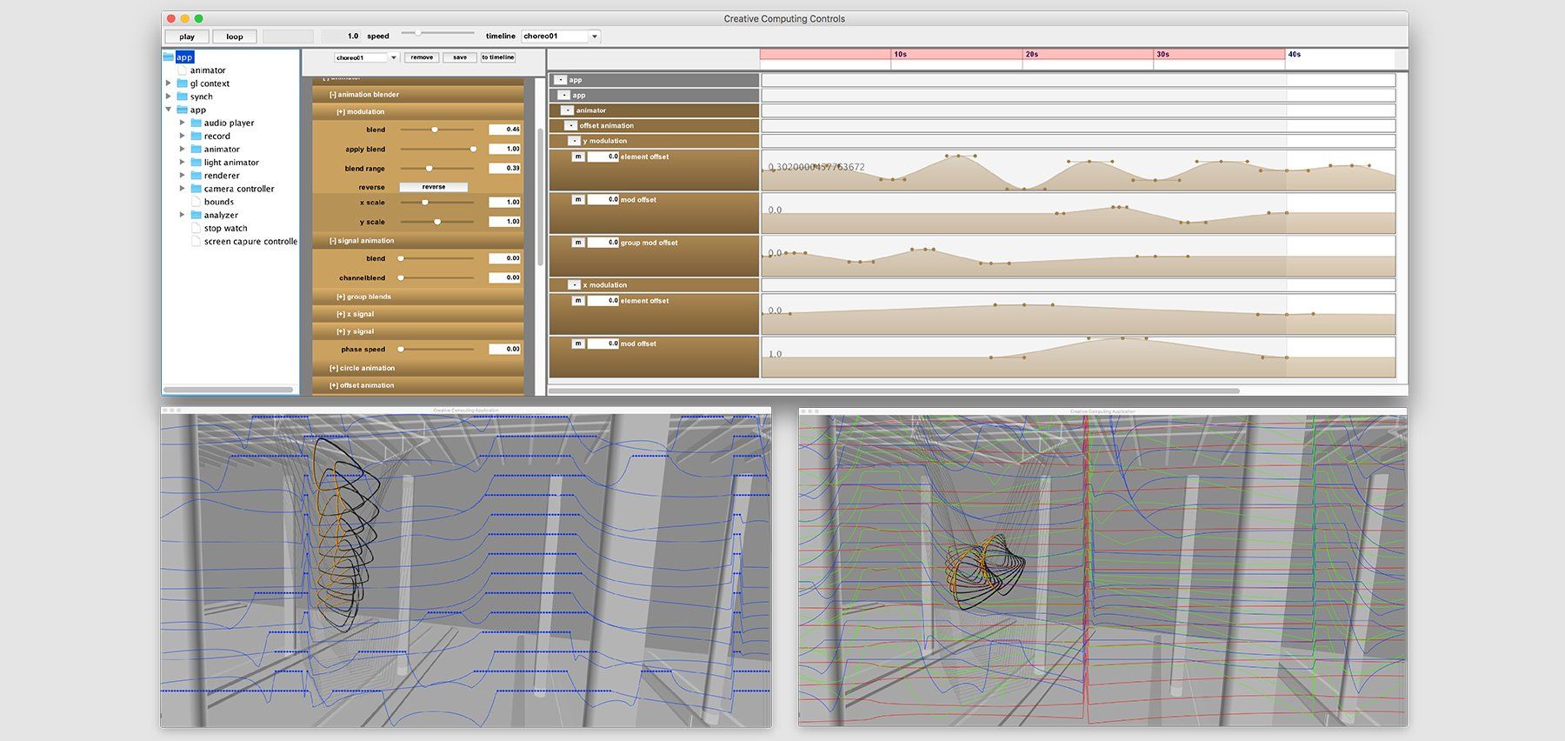Click the channelblend slider
Image resolution: width=1565 pixels, height=741 pixels.
[x=436, y=277]
